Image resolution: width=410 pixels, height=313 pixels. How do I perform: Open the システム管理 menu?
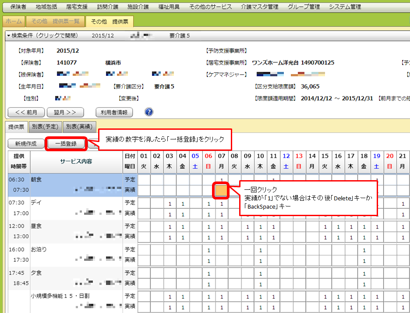[x=345, y=7]
